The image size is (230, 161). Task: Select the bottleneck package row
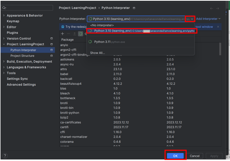coord(139,98)
